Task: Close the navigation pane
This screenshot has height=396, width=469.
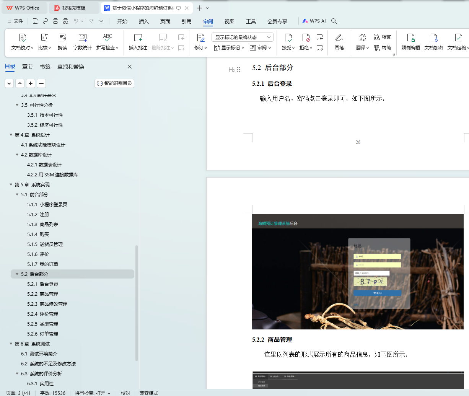Action: (130, 67)
